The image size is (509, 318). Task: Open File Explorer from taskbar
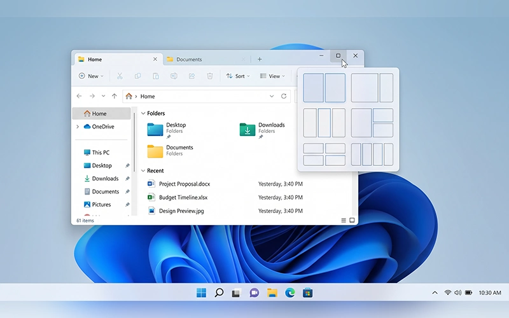pyautogui.click(x=272, y=293)
